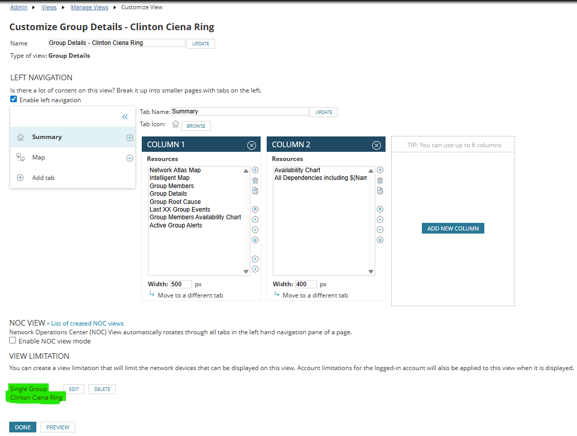577x436 pixels.
Task: Click Column 1 Width field
Action: (181, 284)
